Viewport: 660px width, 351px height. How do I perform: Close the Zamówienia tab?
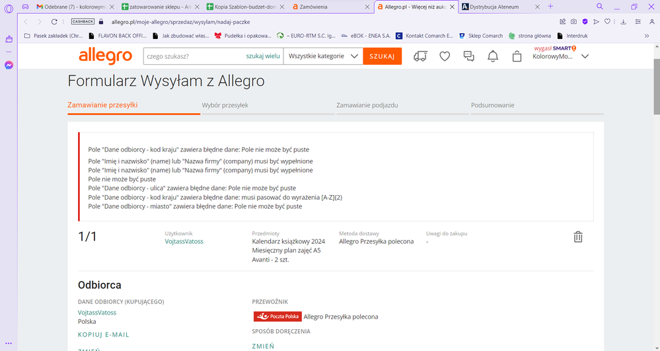[367, 7]
